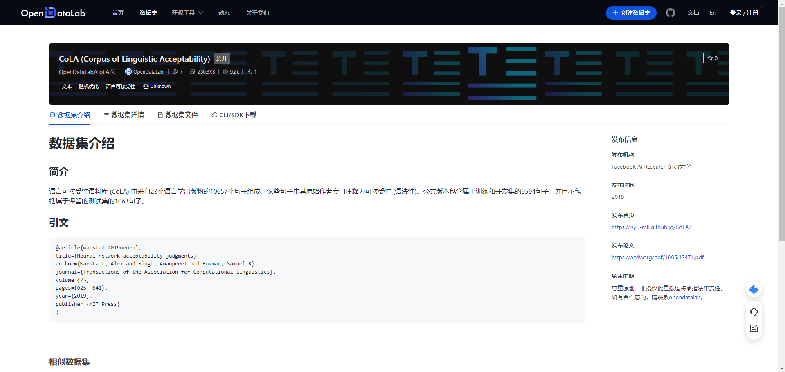The height and width of the screenshot is (372, 785).
Task: Open 动态 navigation item
Action: click(224, 13)
